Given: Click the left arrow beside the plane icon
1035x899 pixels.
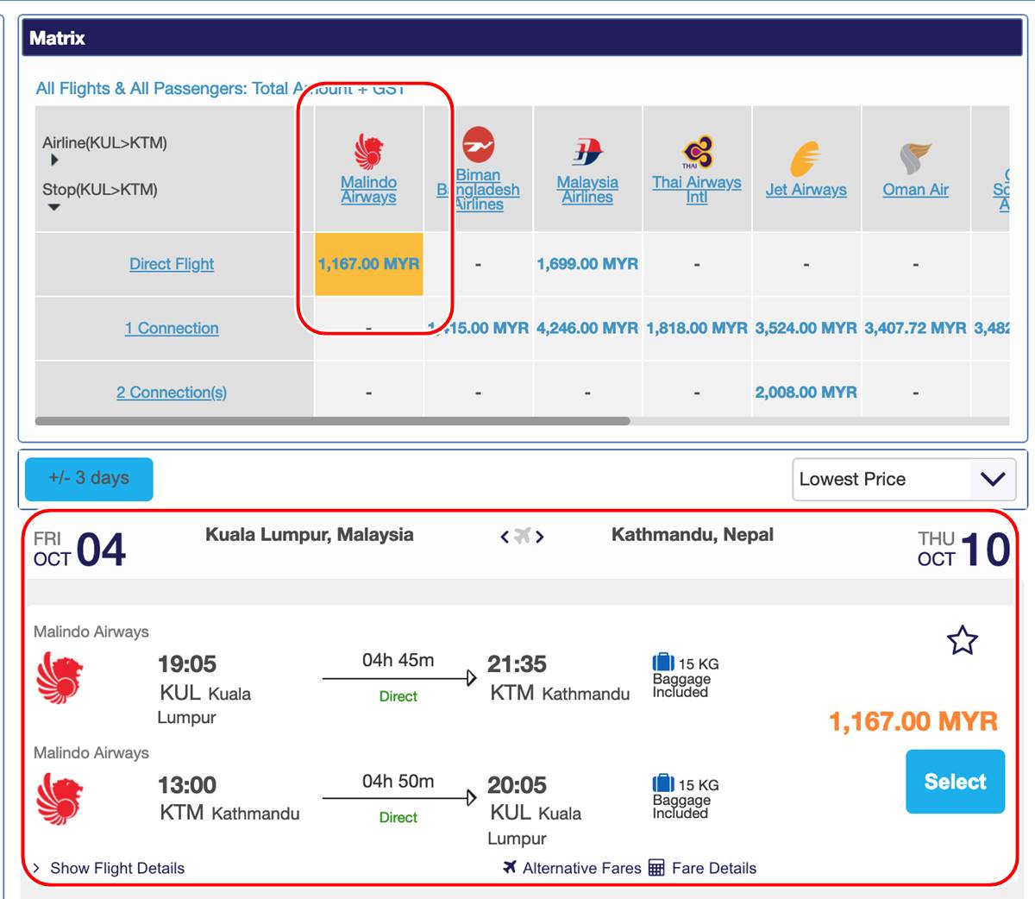Looking at the screenshot, I should (x=505, y=537).
